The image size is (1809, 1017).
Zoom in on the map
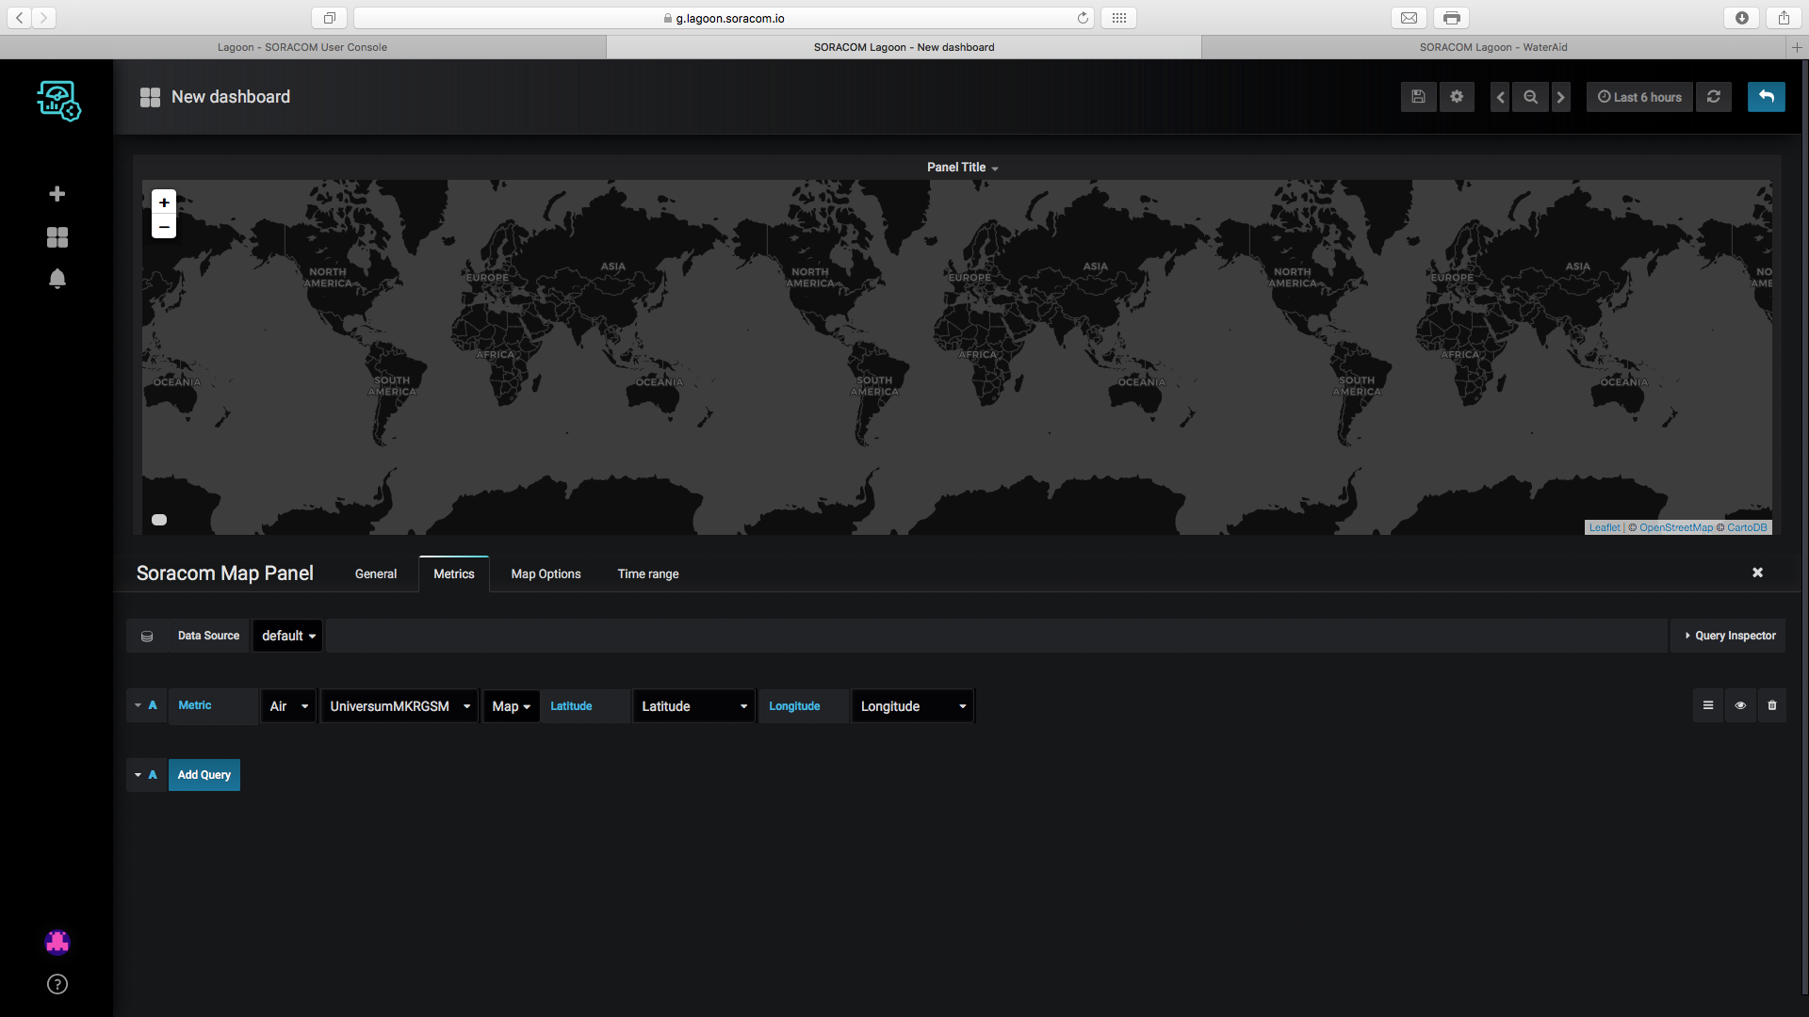164,202
